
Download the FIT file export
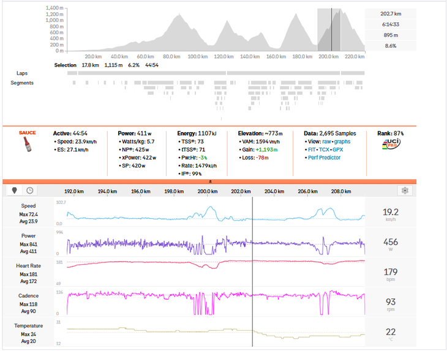click(312, 149)
